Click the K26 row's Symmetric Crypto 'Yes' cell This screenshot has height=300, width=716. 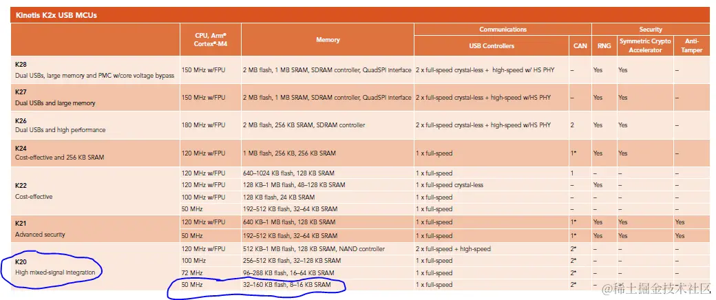click(x=623, y=125)
